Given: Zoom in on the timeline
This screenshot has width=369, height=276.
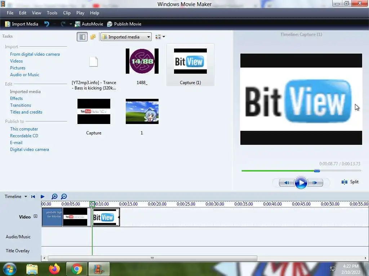Looking at the screenshot, I should pyautogui.click(x=54, y=197).
